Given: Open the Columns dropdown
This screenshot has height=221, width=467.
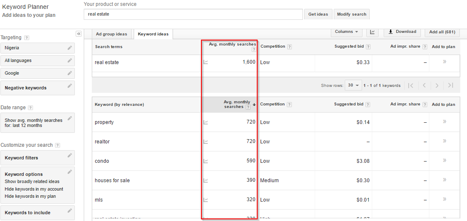Looking at the screenshot, I should click(346, 32).
